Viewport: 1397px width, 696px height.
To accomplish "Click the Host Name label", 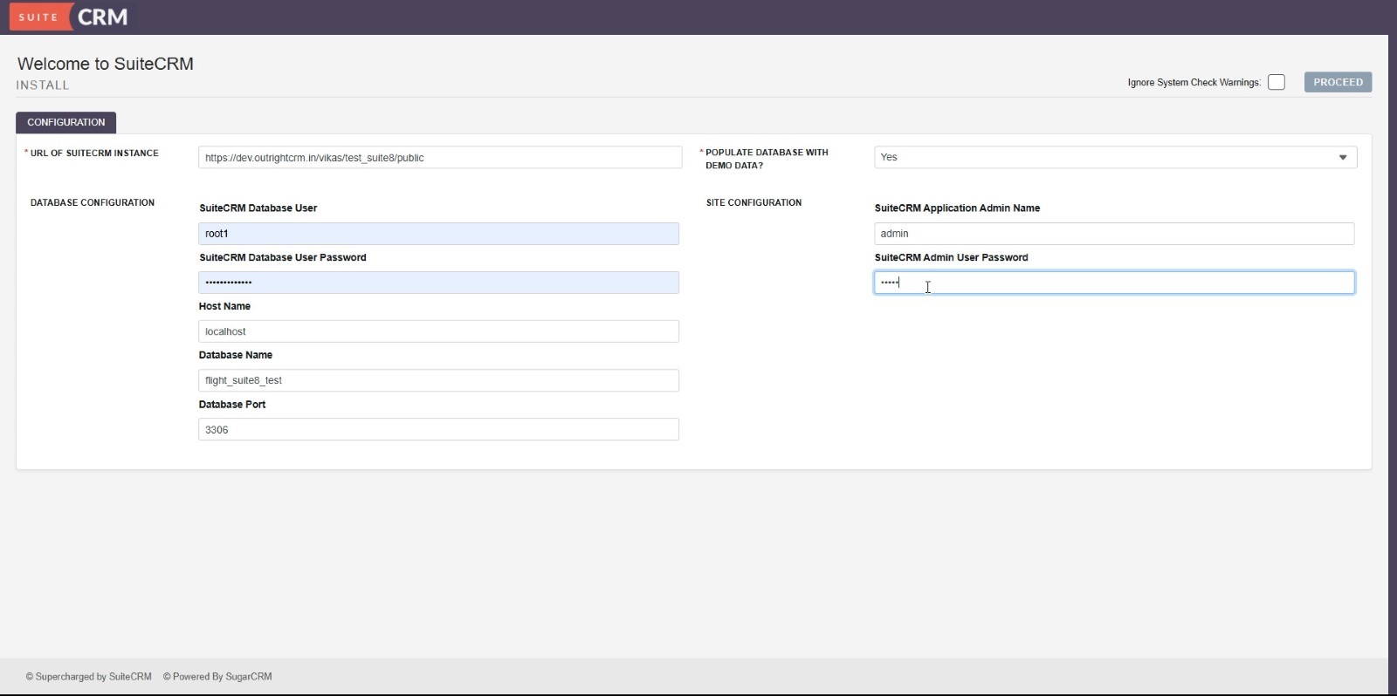I will [224, 306].
